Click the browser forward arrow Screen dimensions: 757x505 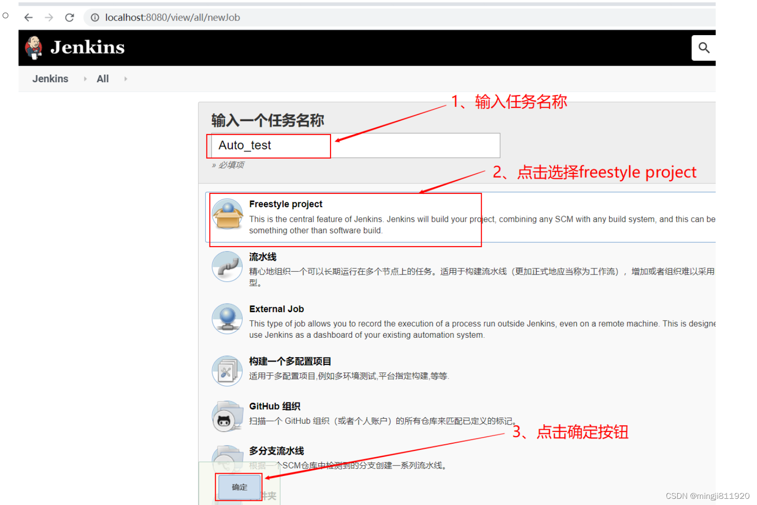click(49, 18)
